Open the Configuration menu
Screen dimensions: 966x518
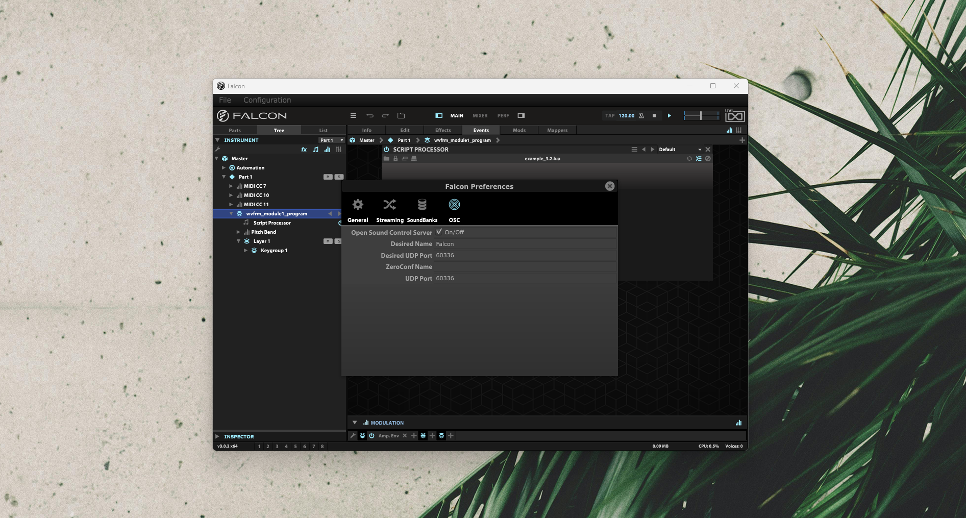point(267,101)
